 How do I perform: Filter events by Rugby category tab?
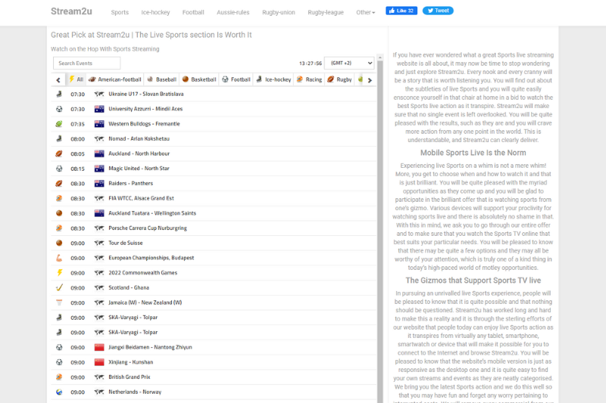(x=339, y=79)
